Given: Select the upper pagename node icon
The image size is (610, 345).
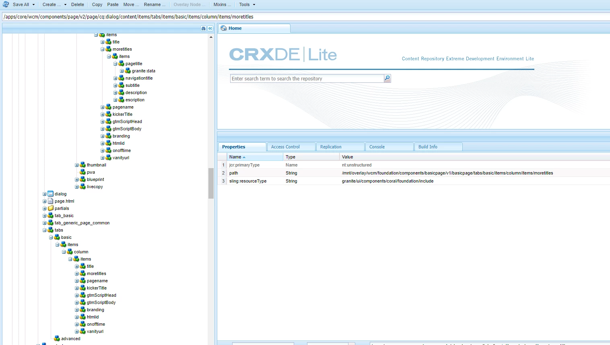Looking at the screenshot, I should (108, 107).
